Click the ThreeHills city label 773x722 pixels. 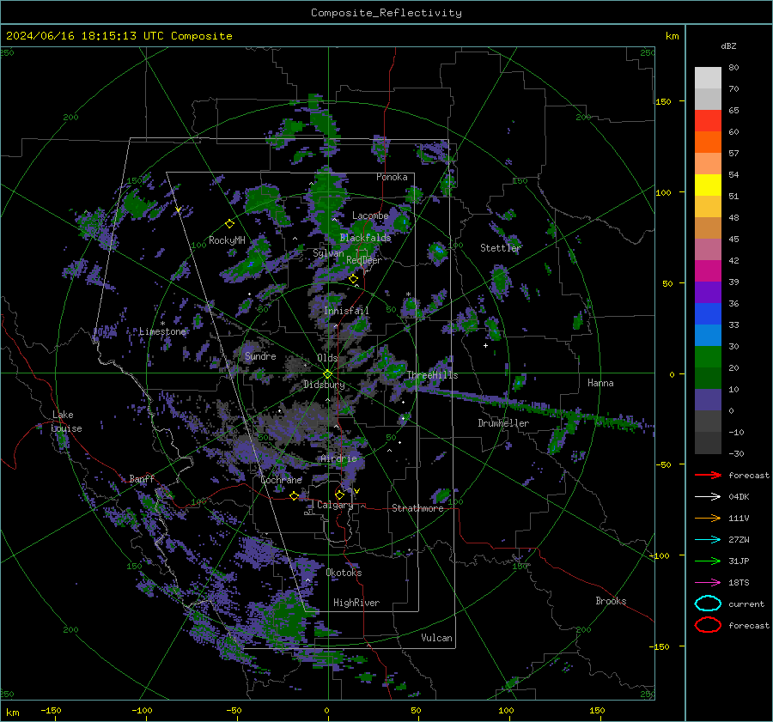[x=432, y=375]
